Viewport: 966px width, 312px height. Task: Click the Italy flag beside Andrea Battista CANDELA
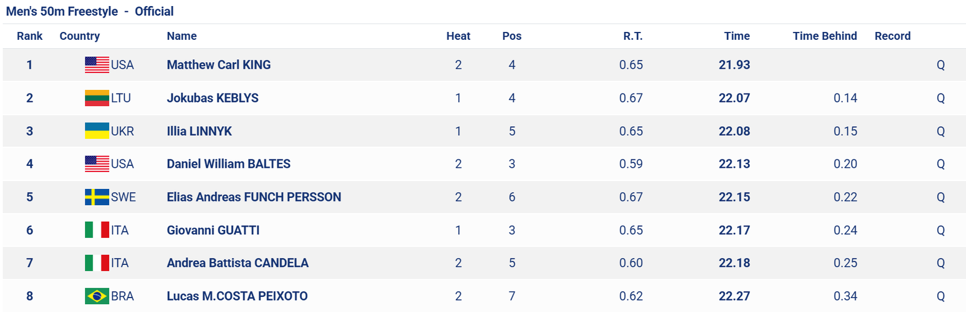click(97, 263)
